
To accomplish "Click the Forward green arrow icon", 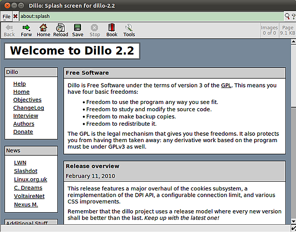I will click(26, 28).
